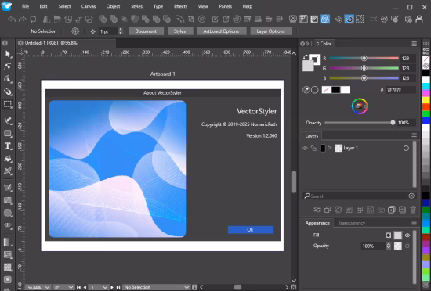Delete layer with the trash icon
The image size is (431, 291).
pyautogui.click(x=413, y=210)
